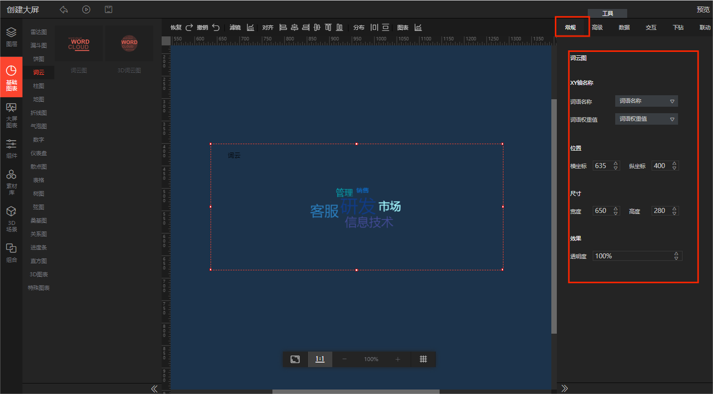Click the save icon in the top bar

(108, 9)
